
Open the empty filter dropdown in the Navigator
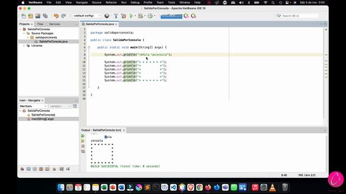coord(60,106)
